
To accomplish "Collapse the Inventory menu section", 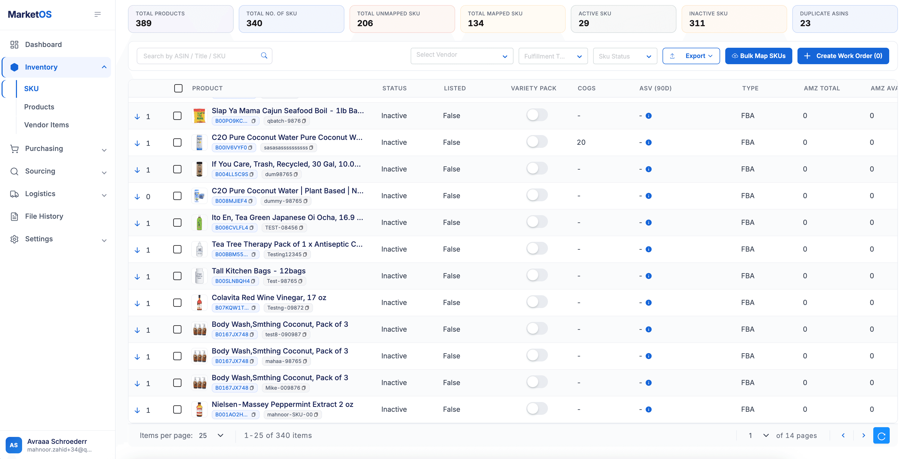I will click(104, 67).
